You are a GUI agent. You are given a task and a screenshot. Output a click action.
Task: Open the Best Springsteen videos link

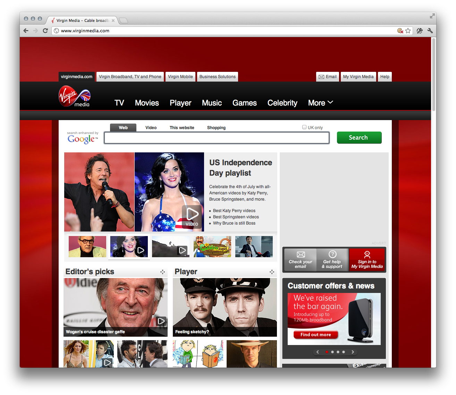236,217
